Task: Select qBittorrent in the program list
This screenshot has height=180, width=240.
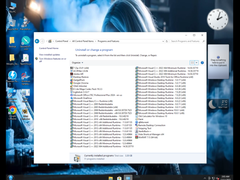Action: click(142, 122)
